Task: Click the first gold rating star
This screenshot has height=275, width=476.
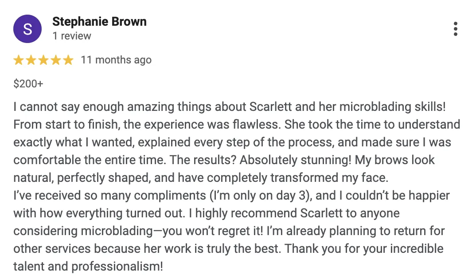Action: (x=19, y=60)
